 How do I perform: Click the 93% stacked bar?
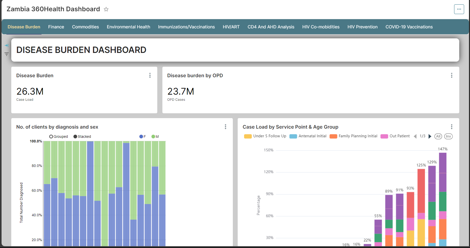(x=410, y=219)
